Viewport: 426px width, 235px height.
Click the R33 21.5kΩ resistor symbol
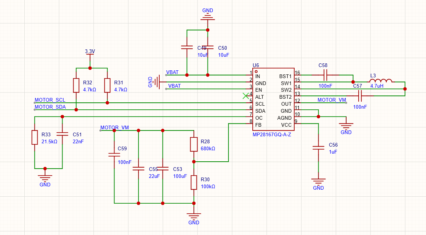35,137
